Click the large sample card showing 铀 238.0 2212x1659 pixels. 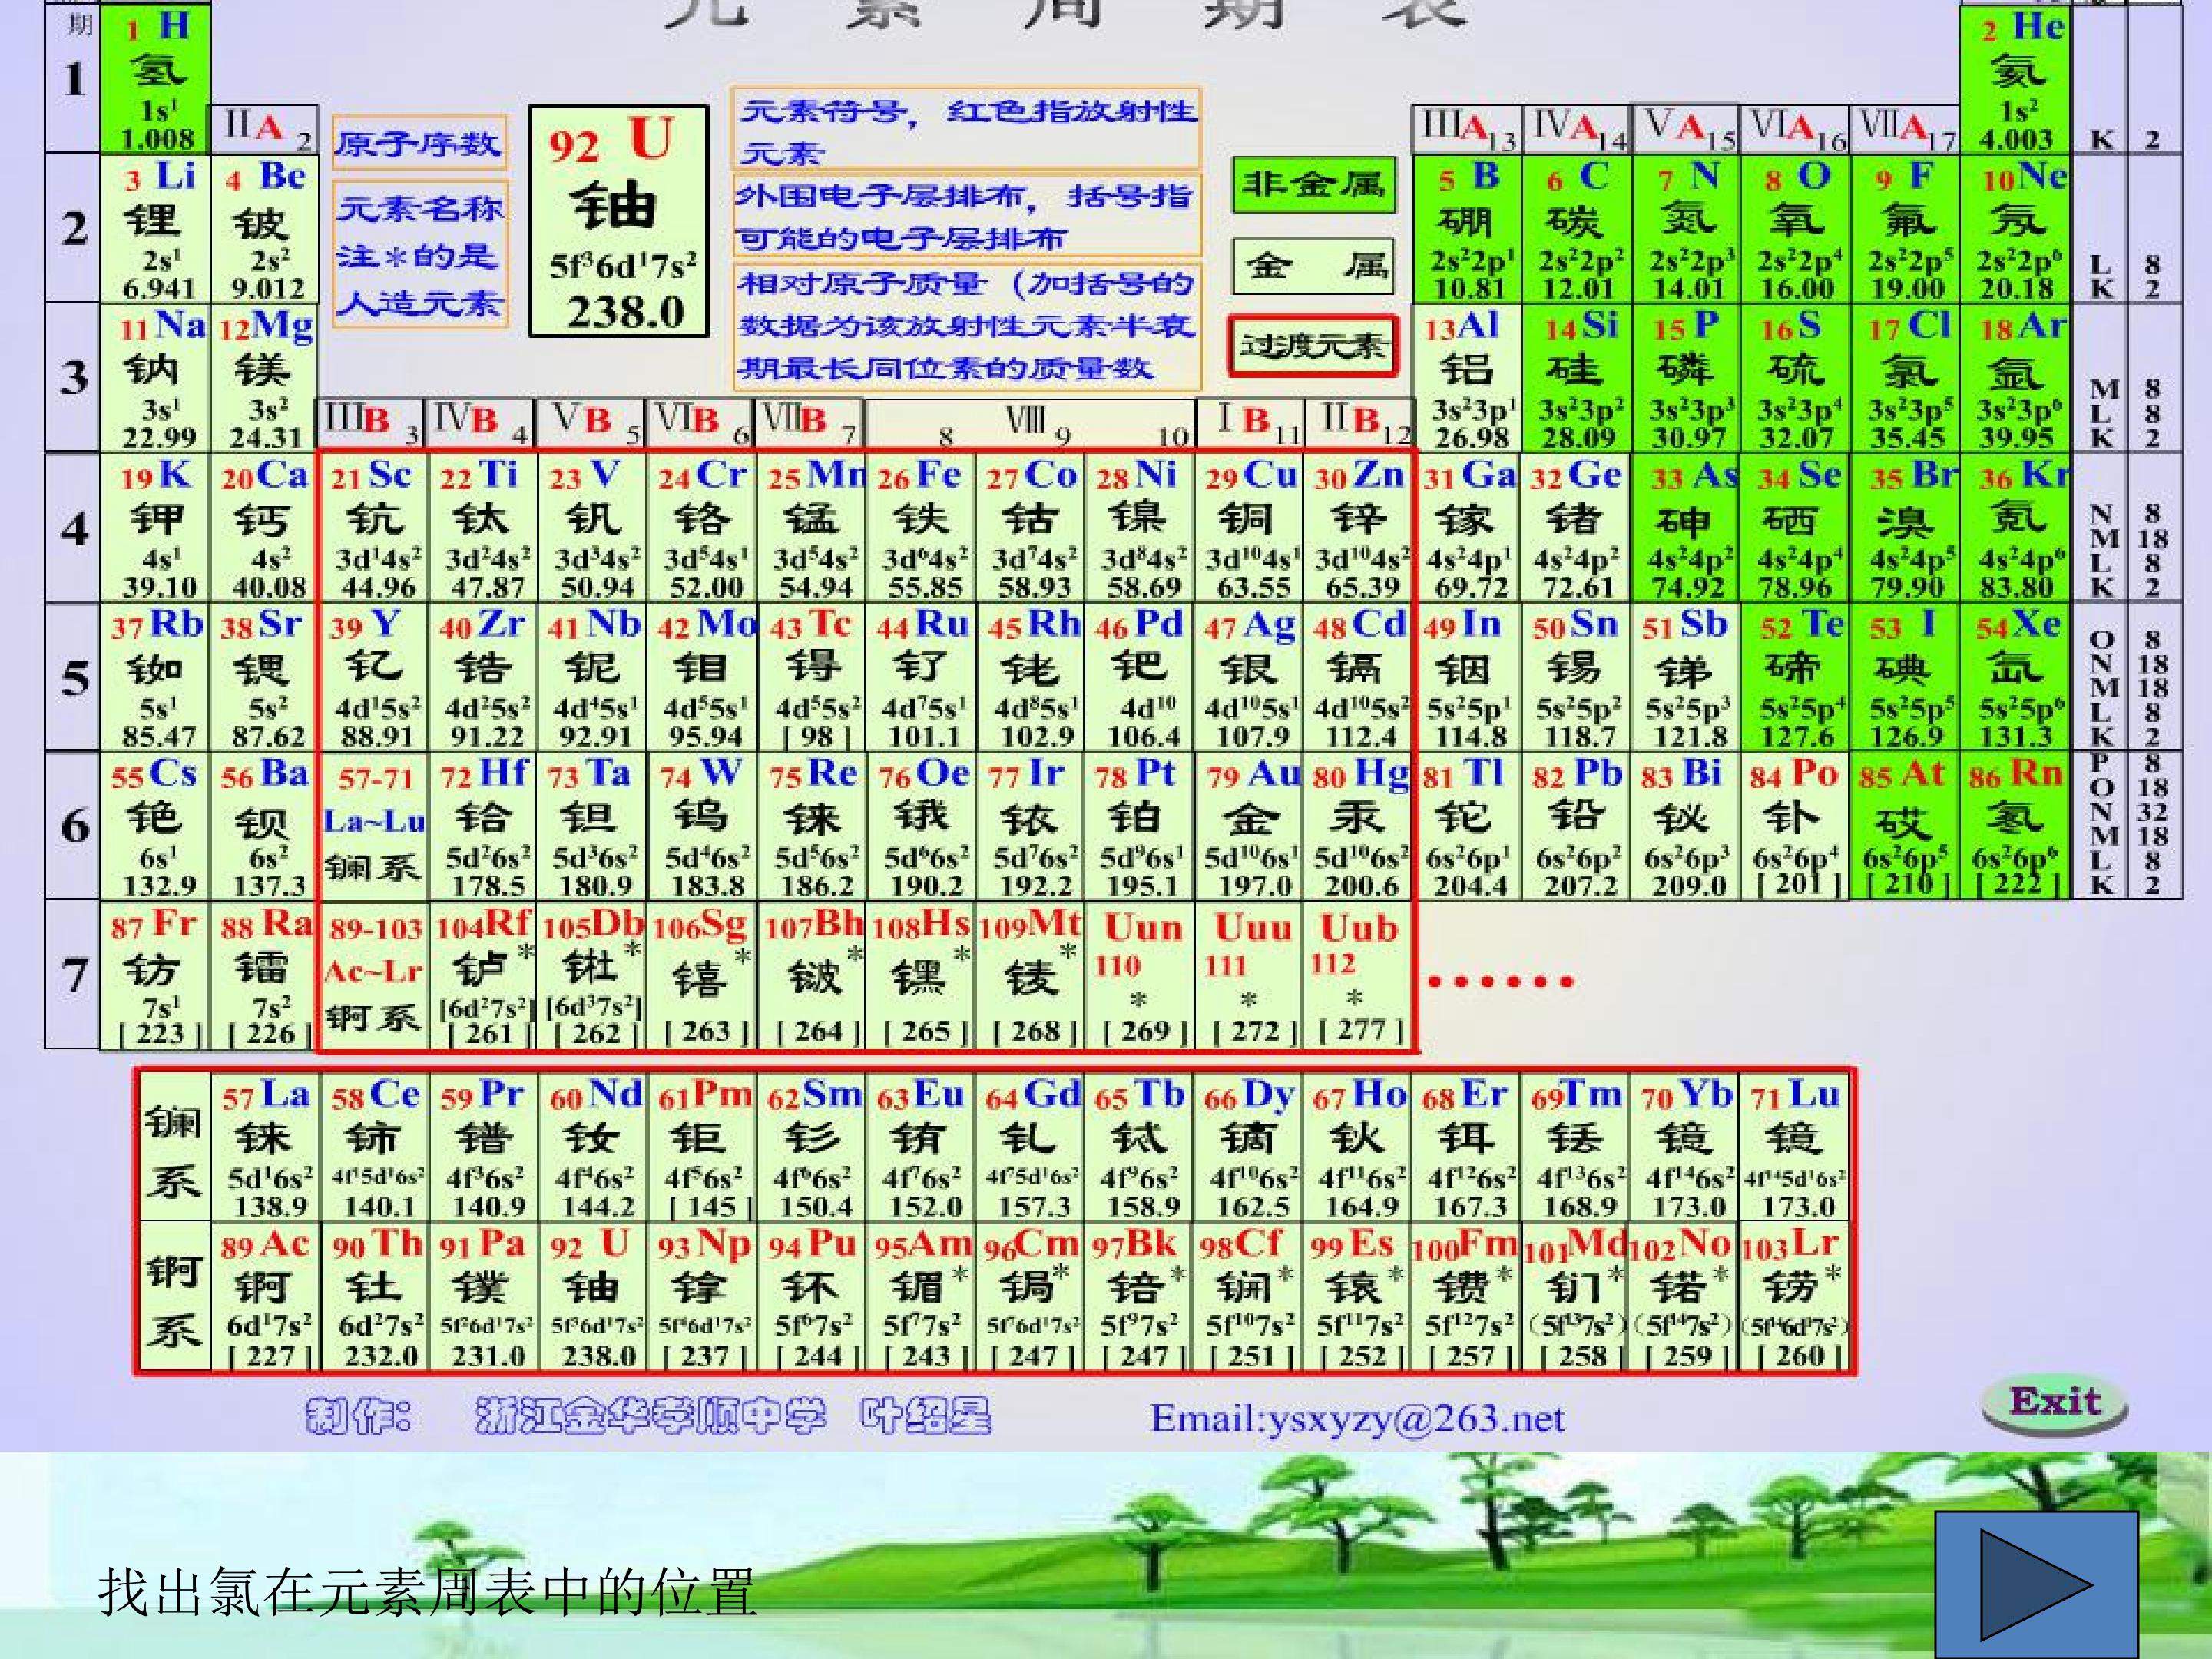pos(618,221)
